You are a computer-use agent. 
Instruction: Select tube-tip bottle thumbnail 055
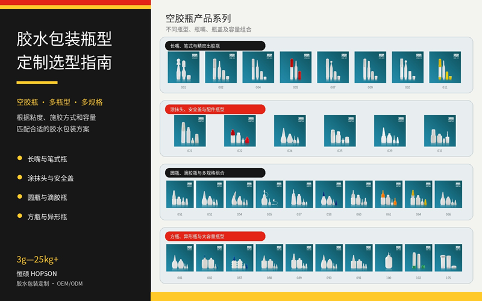[269, 194]
